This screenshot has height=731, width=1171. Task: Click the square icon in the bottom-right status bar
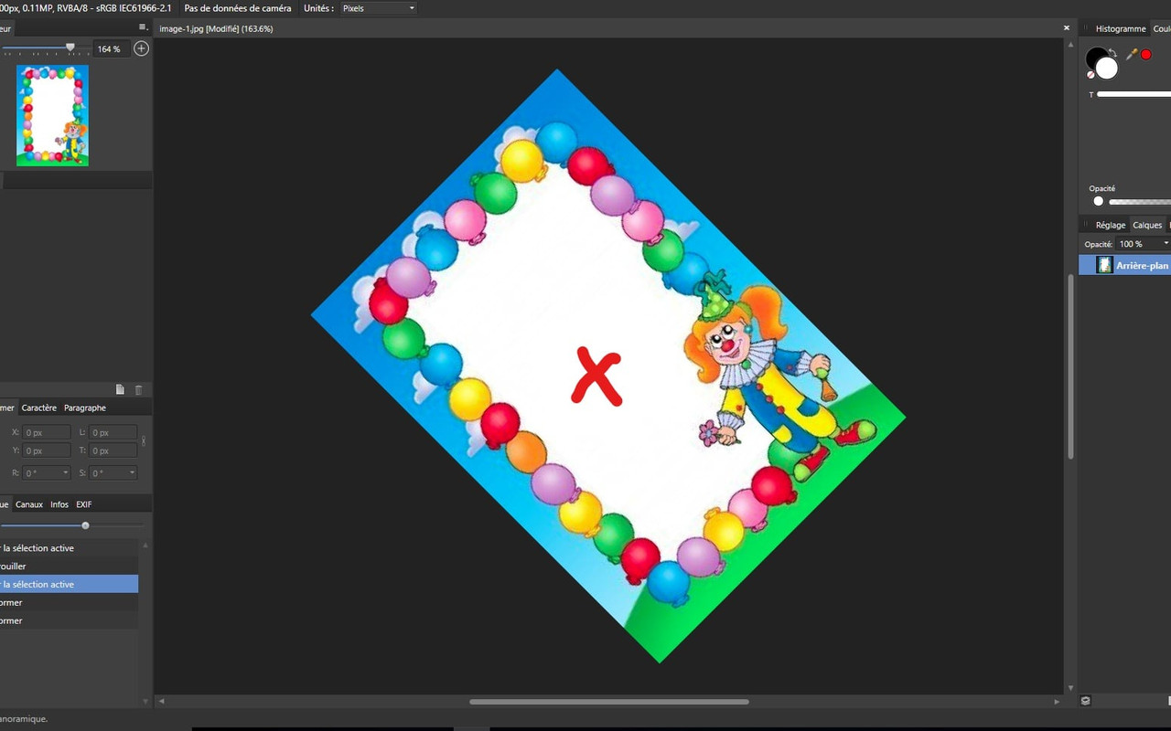[x=1085, y=699]
